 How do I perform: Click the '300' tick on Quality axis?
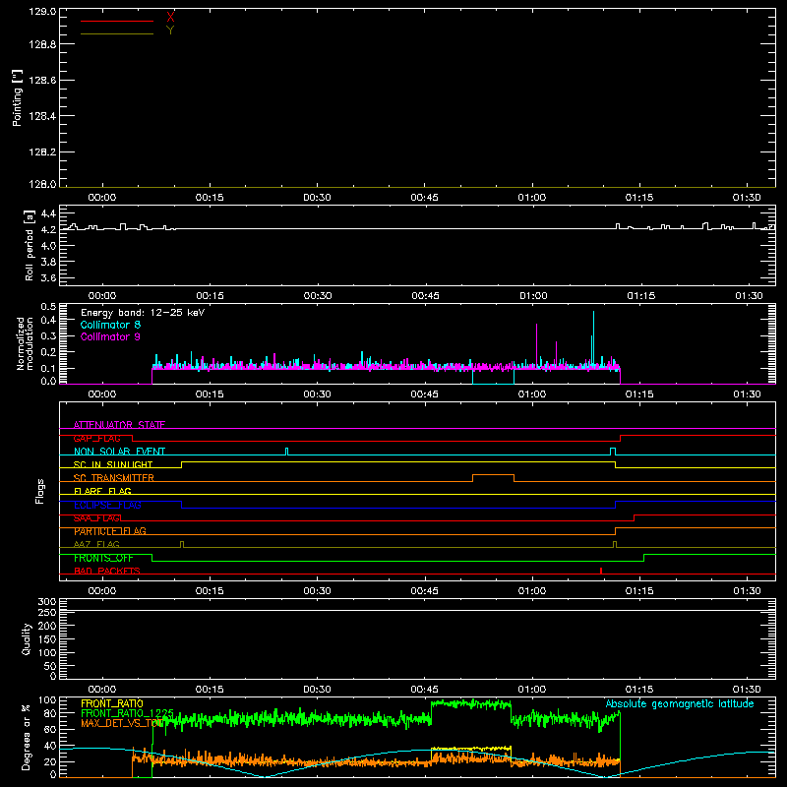pyautogui.click(x=47, y=602)
